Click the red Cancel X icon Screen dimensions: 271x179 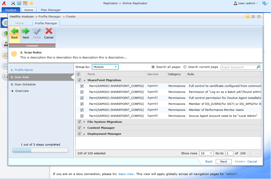(x=49, y=32)
